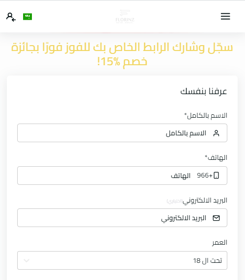The height and width of the screenshot is (280, 245).
Task: Click the الهاتف* field label
Action: (x=216, y=157)
